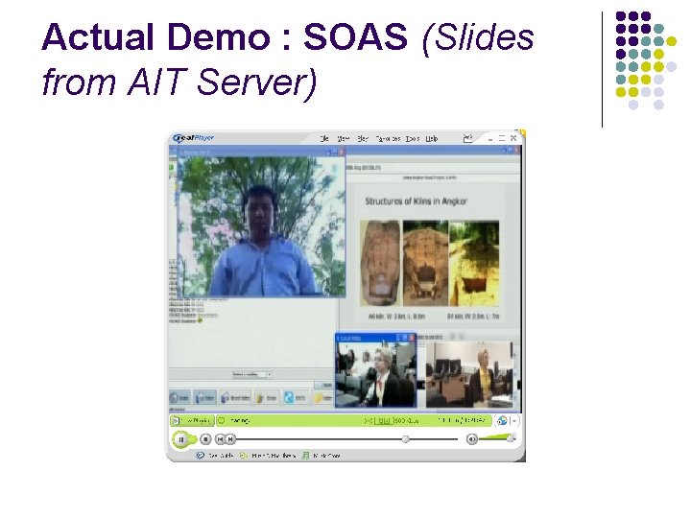Click the Local Video window title bar
Viewport: 691px width, 518px height.
[x=375, y=338]
